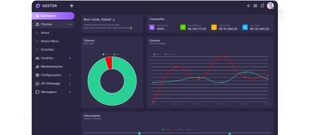
Task: Click the yellow Receita Atual icon
Action: coord(214,27)
